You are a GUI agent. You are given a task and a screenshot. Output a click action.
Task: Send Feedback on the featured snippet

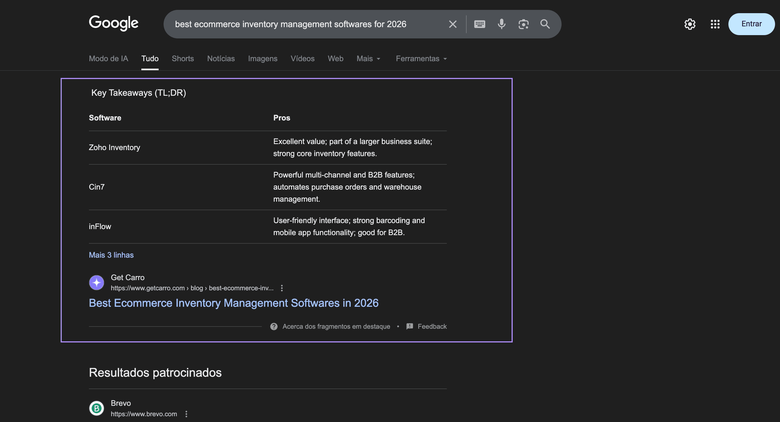pos(432,326)
